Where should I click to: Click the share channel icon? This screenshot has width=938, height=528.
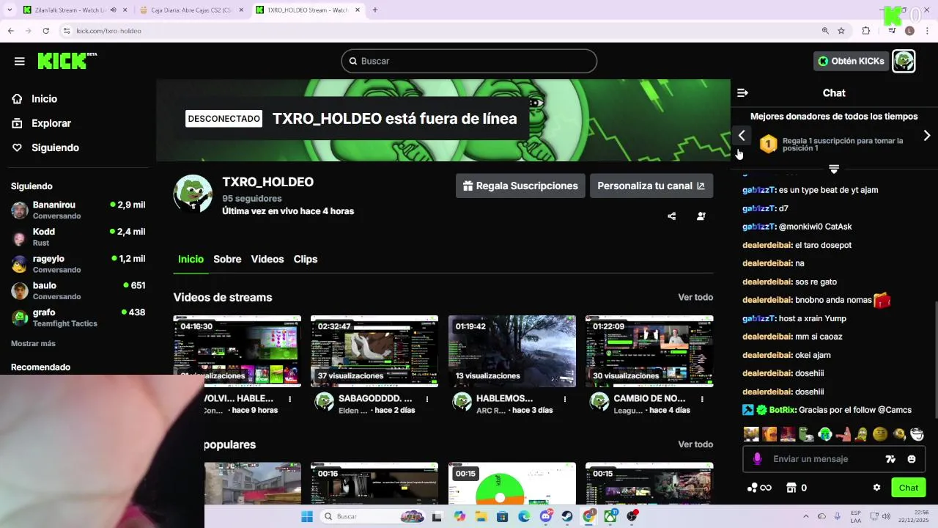672,216
